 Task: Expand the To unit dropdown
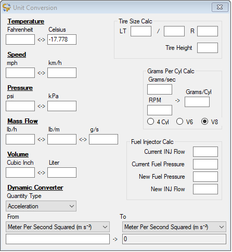click(x=174, y=227)
